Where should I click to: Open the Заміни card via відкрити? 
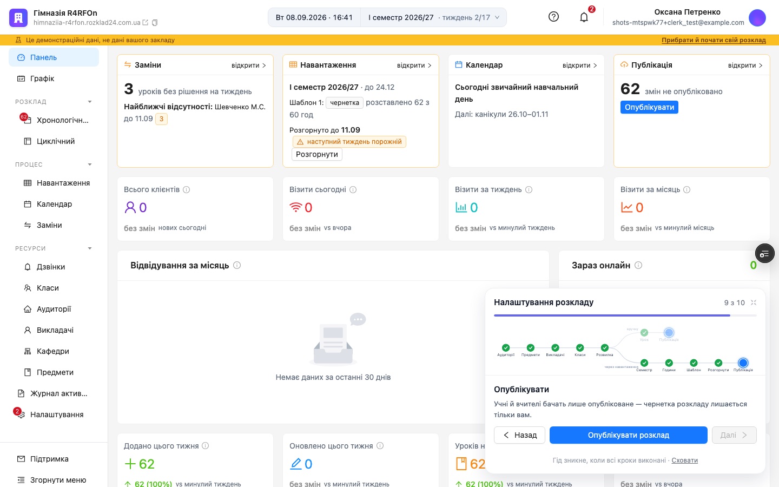click(x=249, y=65)
